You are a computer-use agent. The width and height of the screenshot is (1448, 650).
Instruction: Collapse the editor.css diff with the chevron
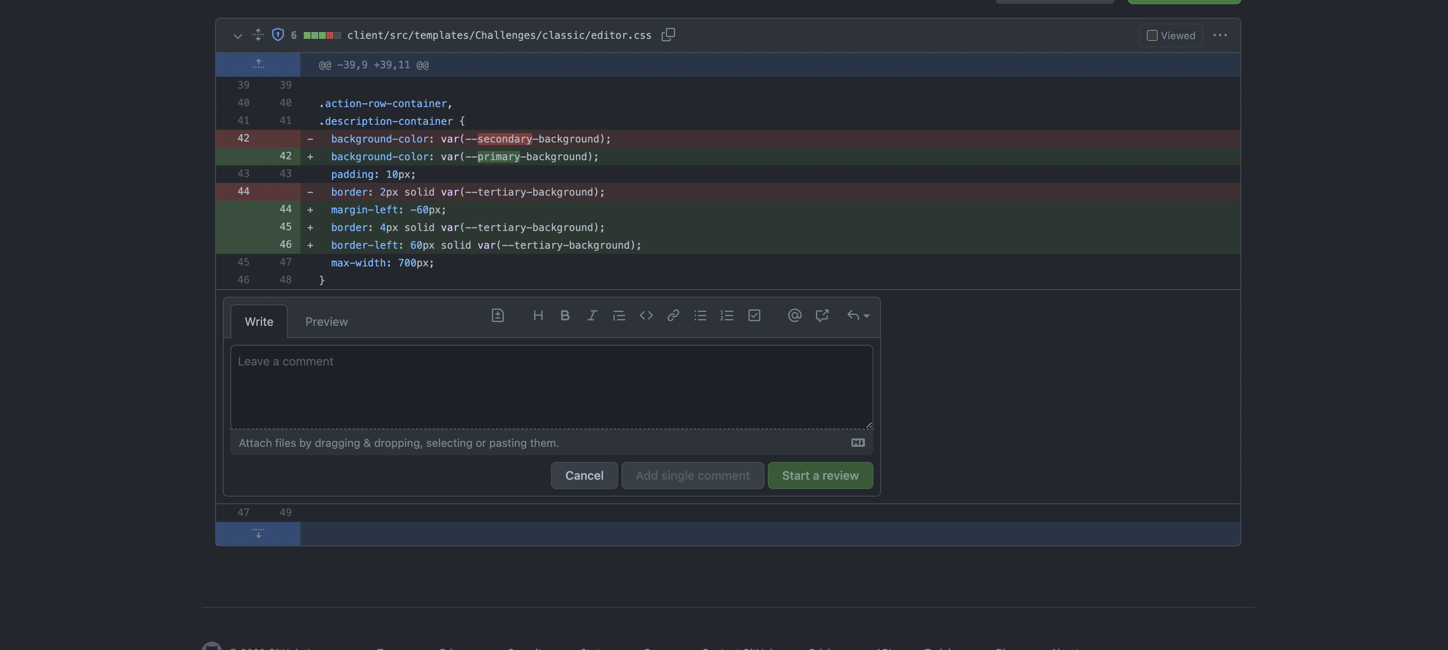click(237, 35)
